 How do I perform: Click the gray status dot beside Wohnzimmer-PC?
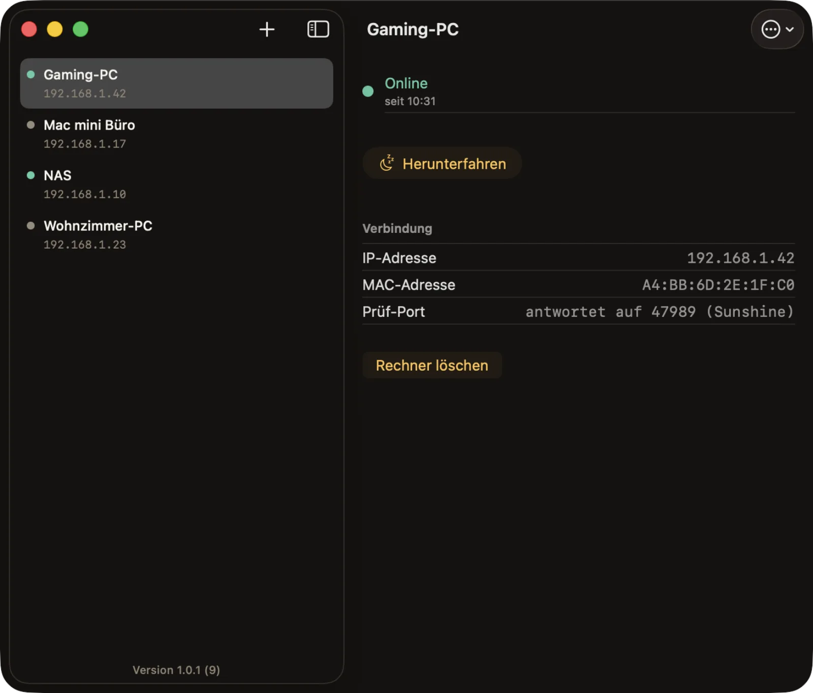click(30, 225)
